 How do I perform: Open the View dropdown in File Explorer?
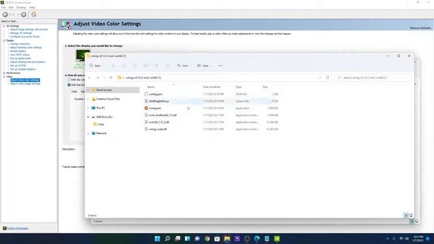click(204, 66)
